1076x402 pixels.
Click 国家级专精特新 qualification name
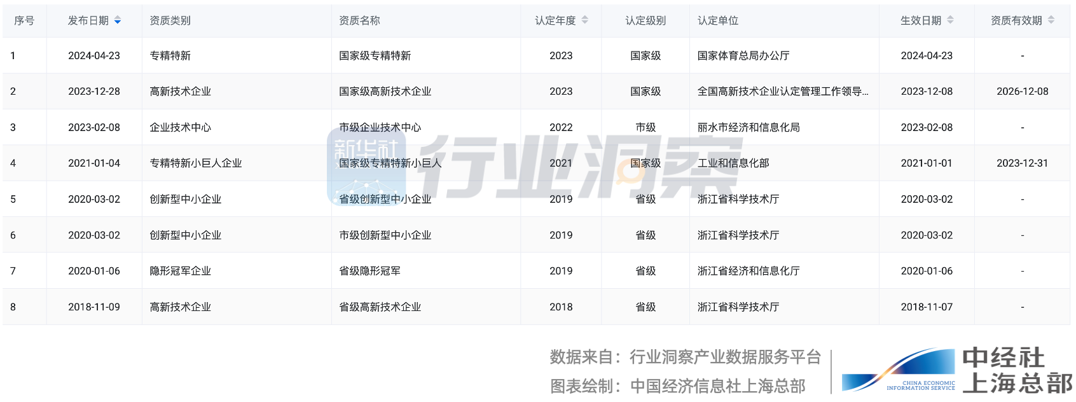tap(375, 55)
